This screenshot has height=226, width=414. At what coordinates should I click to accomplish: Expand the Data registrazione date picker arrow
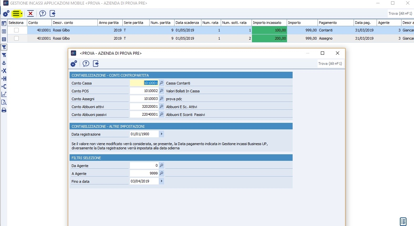coord(161,134)
